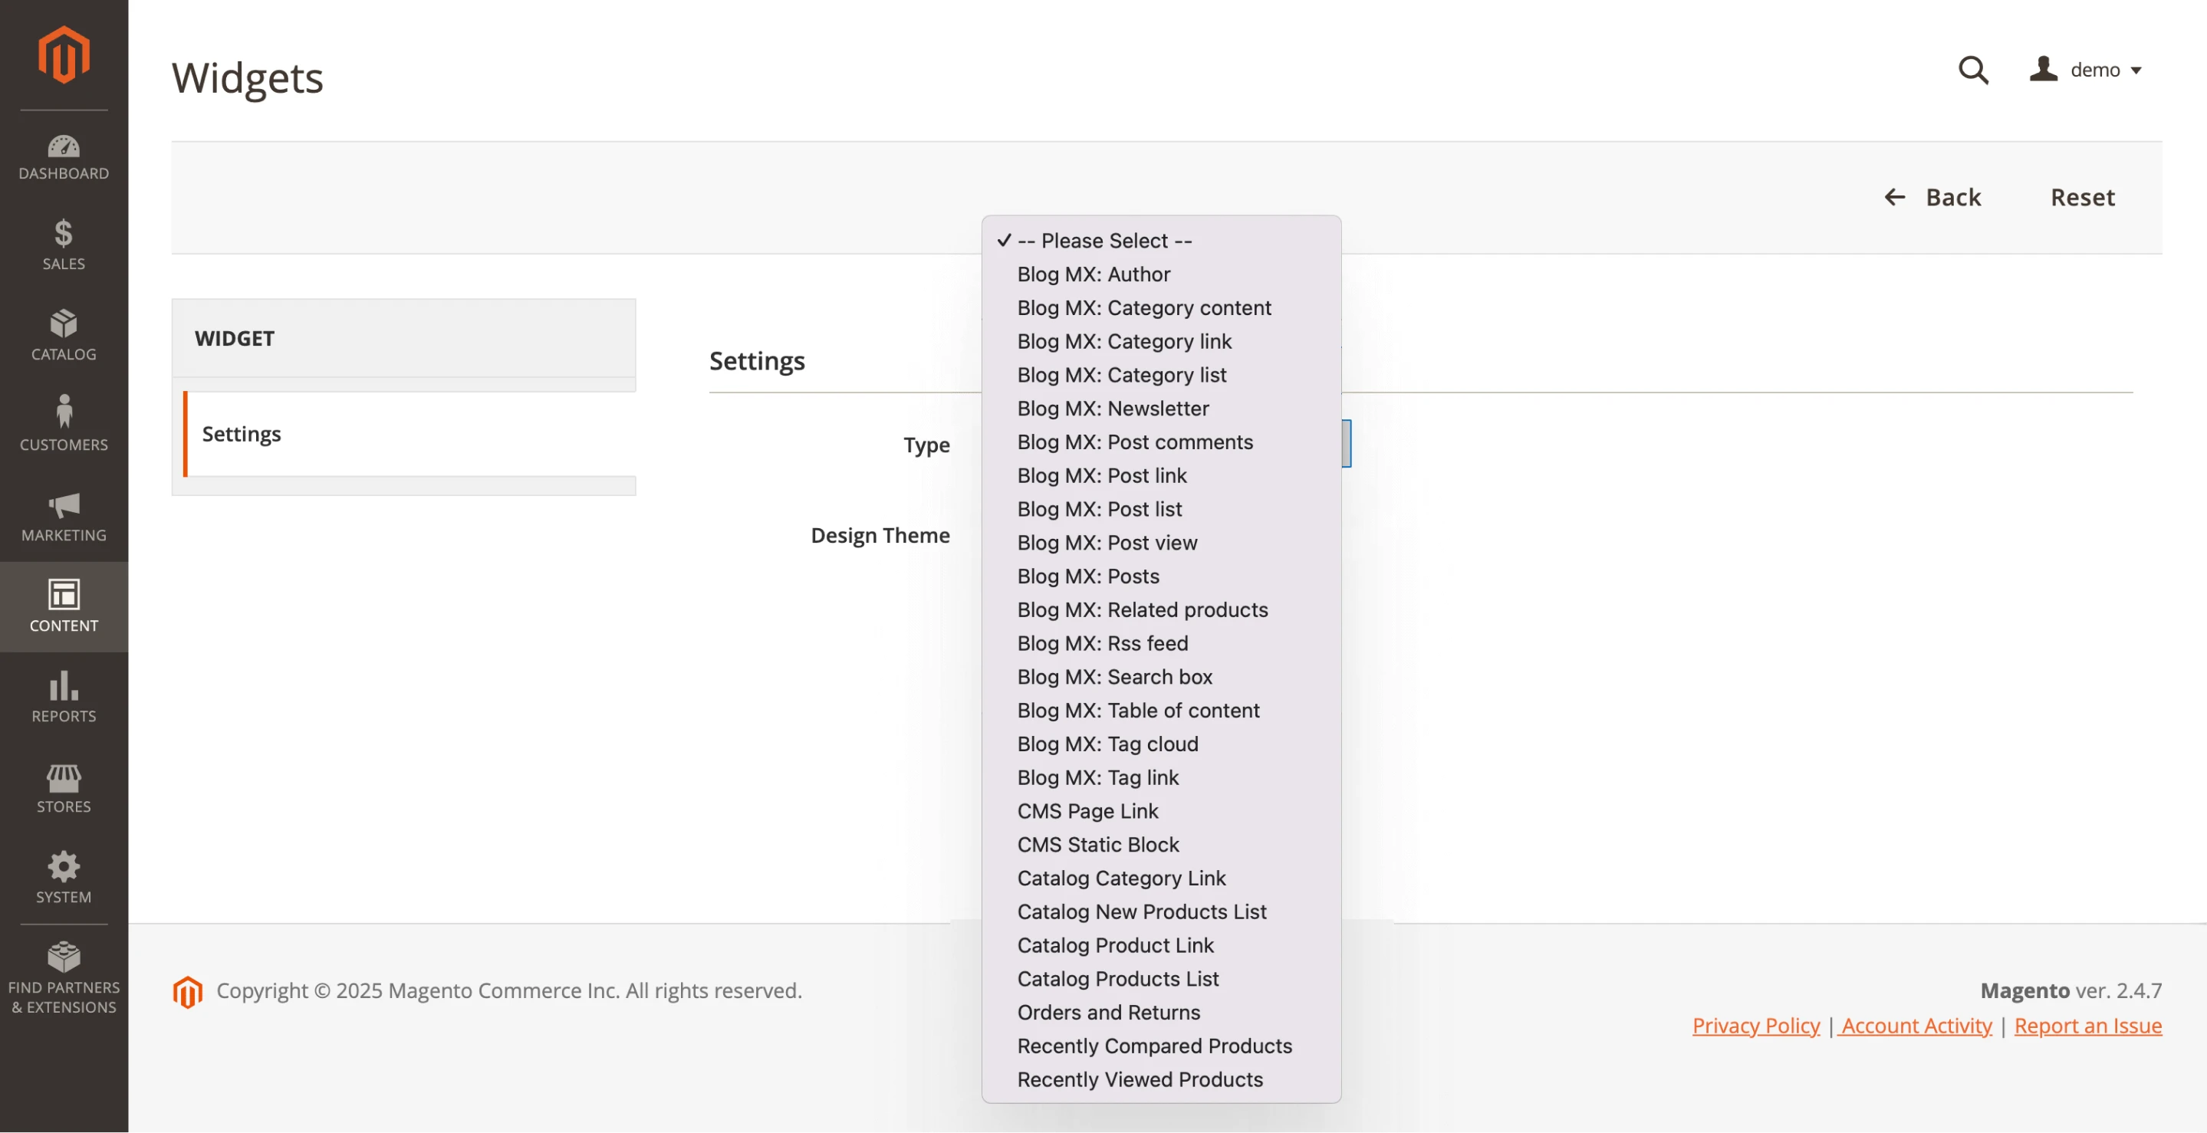
Task: Open the Sales menu icon
Action: [64, 245]
